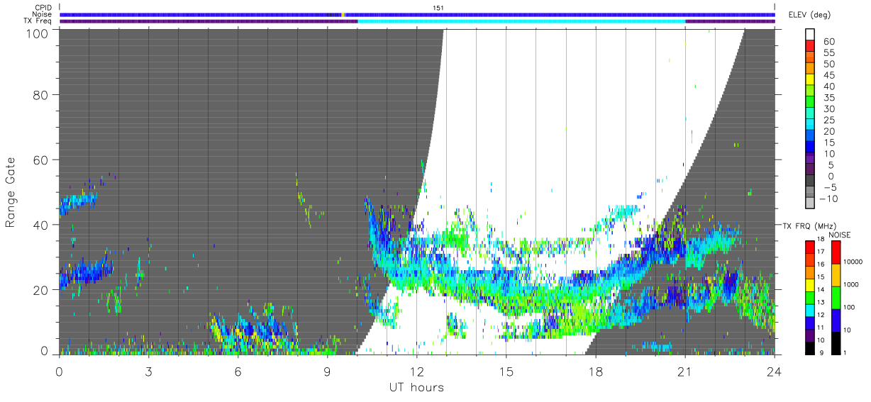Select the 80 label on Range Gate axis

tap(40, 94)
